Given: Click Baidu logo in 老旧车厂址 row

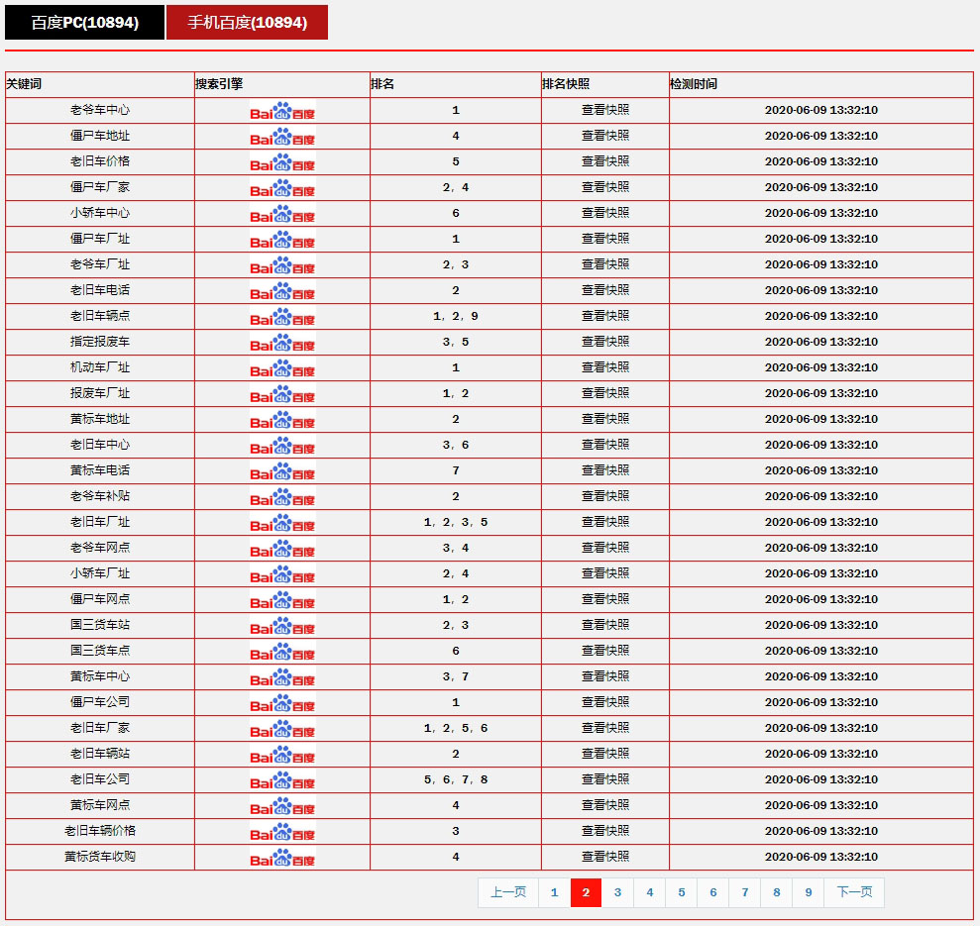Looking at the screenshot, I should coord(282,523).
